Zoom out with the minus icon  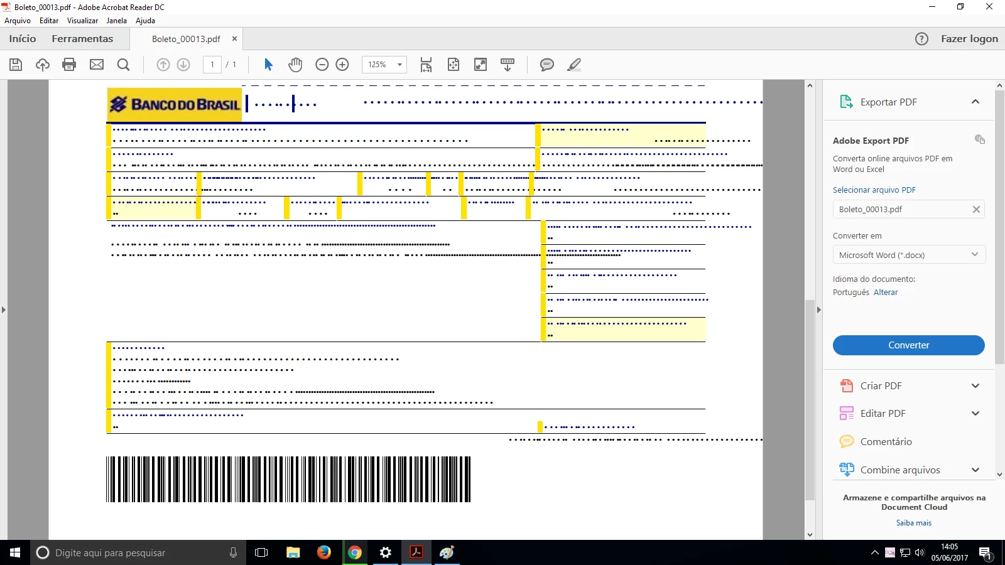tap(322, 65)
